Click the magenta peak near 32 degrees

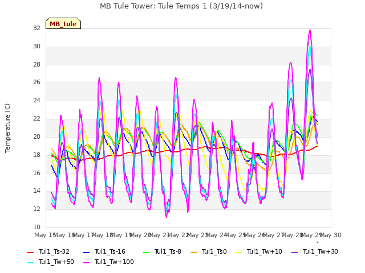pos(310,30)
